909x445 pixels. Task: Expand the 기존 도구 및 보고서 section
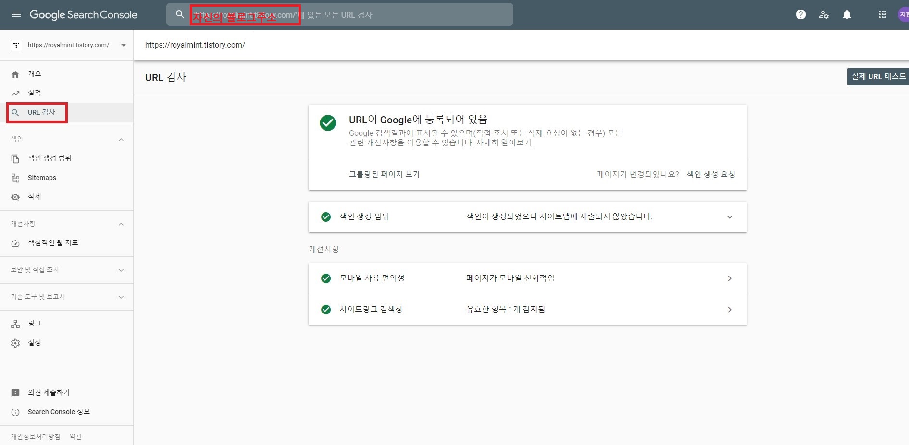click(121, 297)
